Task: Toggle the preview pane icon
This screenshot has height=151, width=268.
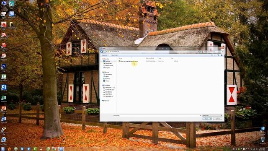Action: point(218,55)
